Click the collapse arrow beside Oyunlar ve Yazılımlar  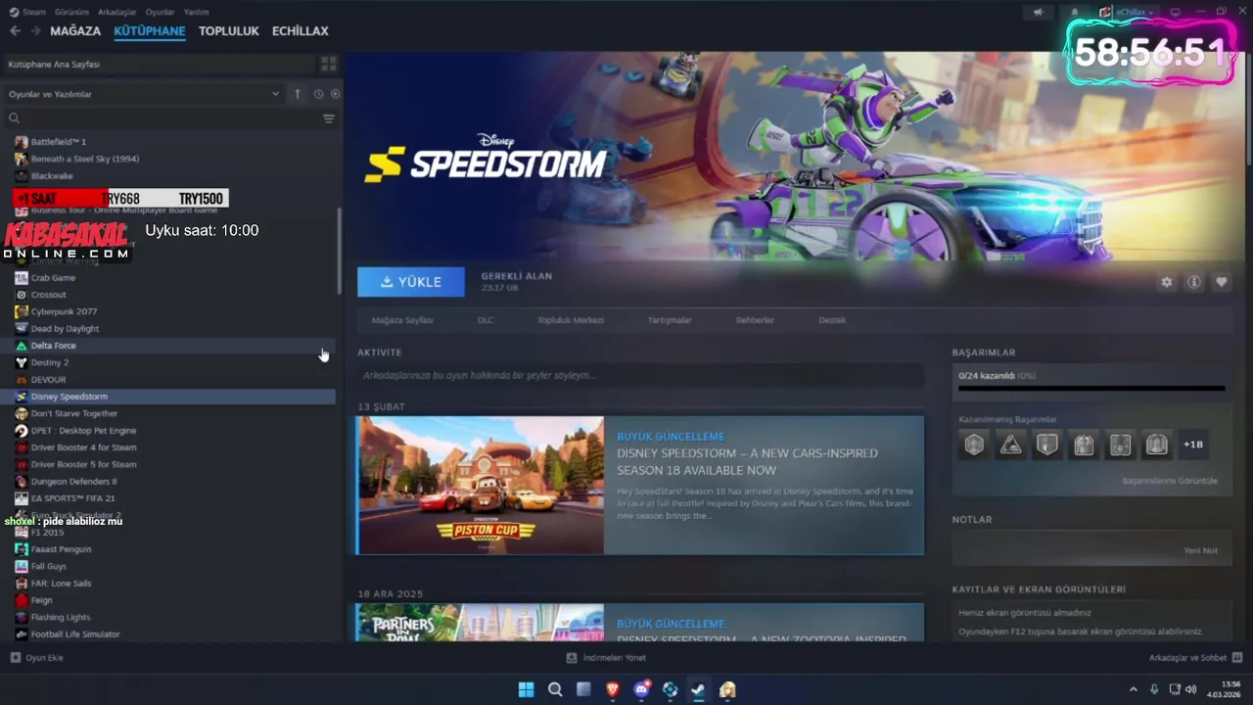coord(298,94)
